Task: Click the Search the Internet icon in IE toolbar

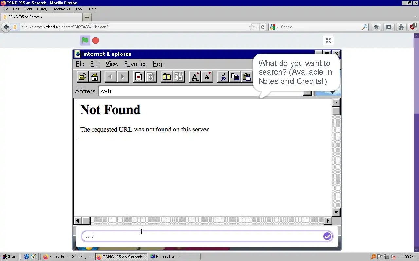Action: click(x=179, y=77)
